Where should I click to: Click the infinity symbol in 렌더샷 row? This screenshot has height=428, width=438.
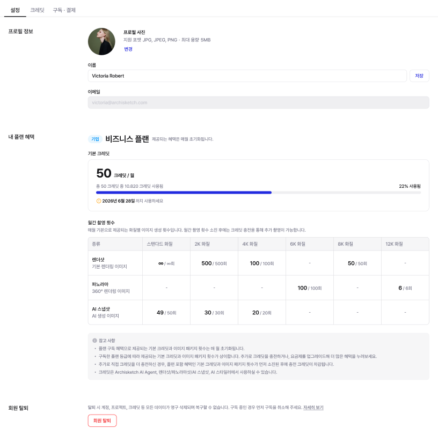coord(161,263)
